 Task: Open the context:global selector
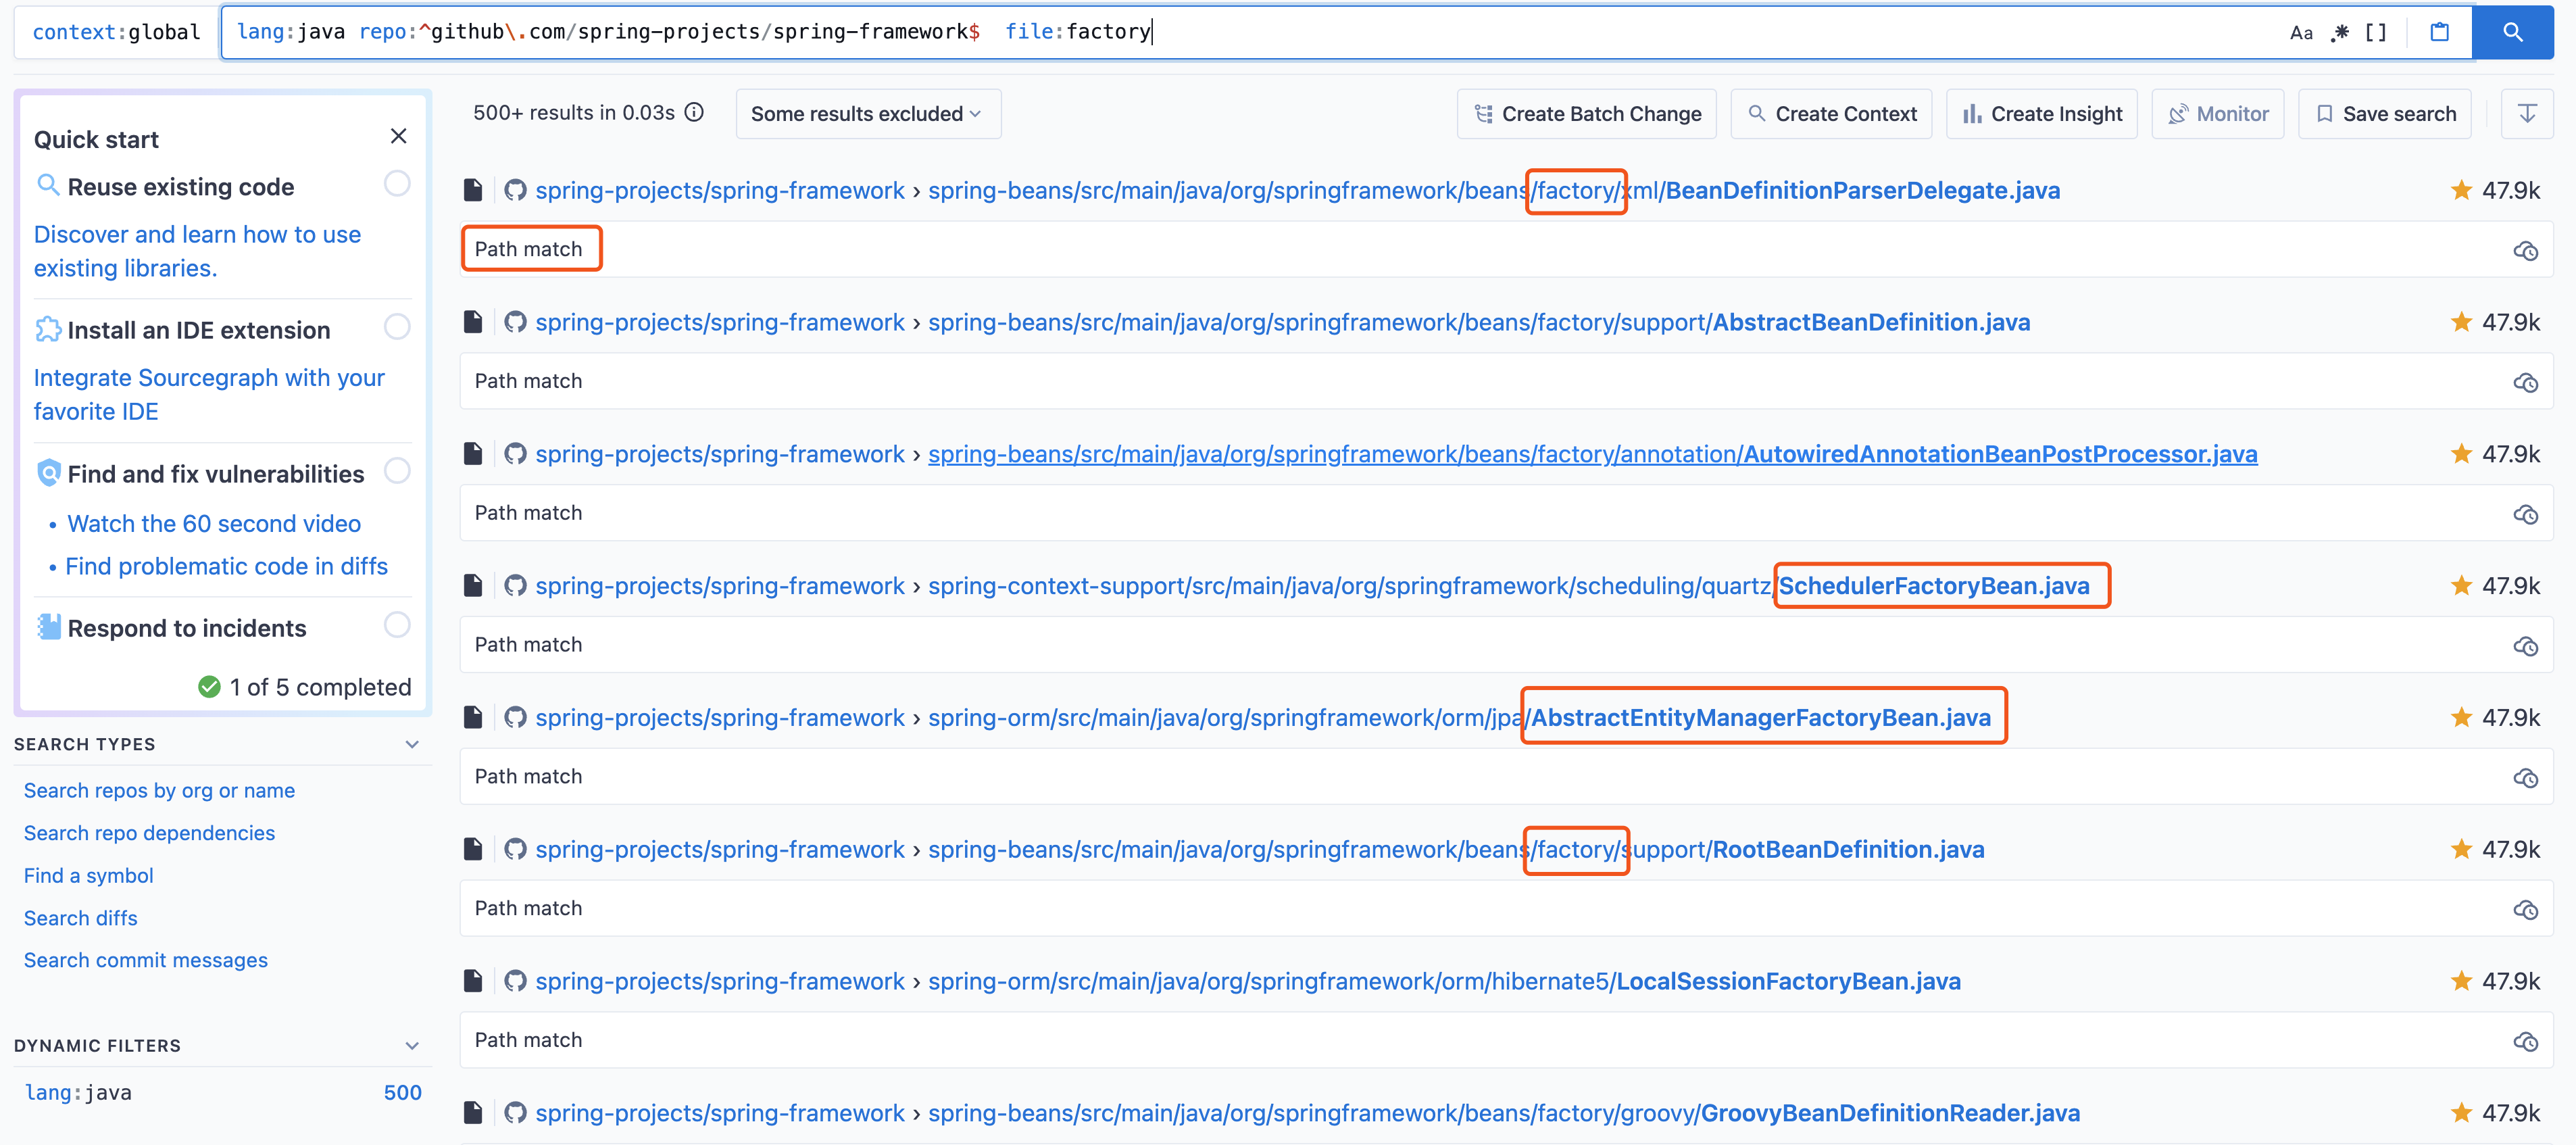(116, 32)
